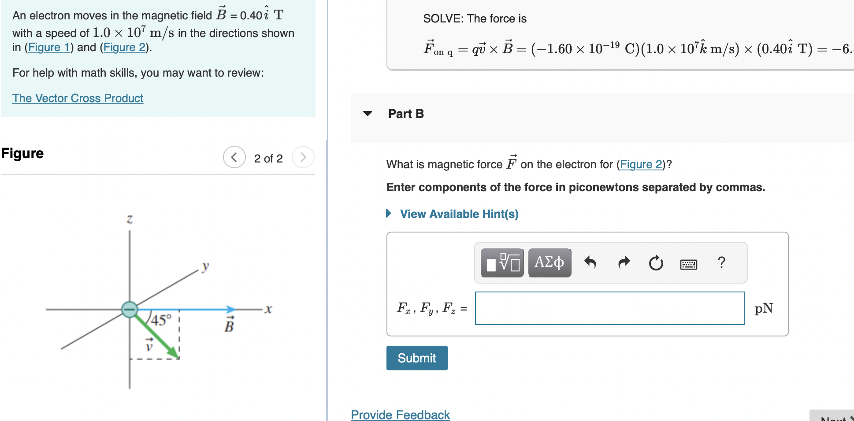The height and width of the screenshot is (421, 854).
Task: Open Figure 2 link in problem statement
Action: click(x=124, y=47)
